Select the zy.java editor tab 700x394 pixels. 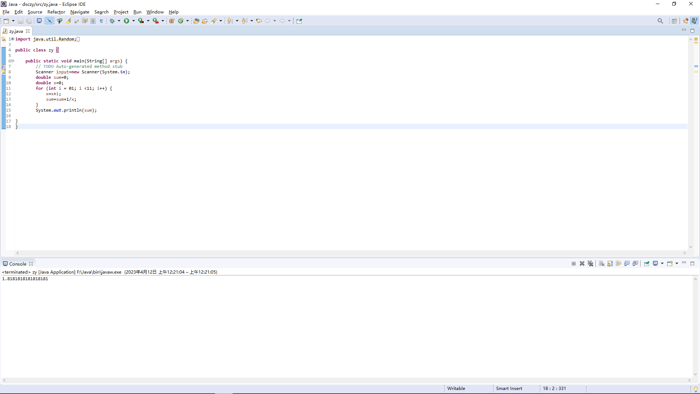click(x=16, y=31)
